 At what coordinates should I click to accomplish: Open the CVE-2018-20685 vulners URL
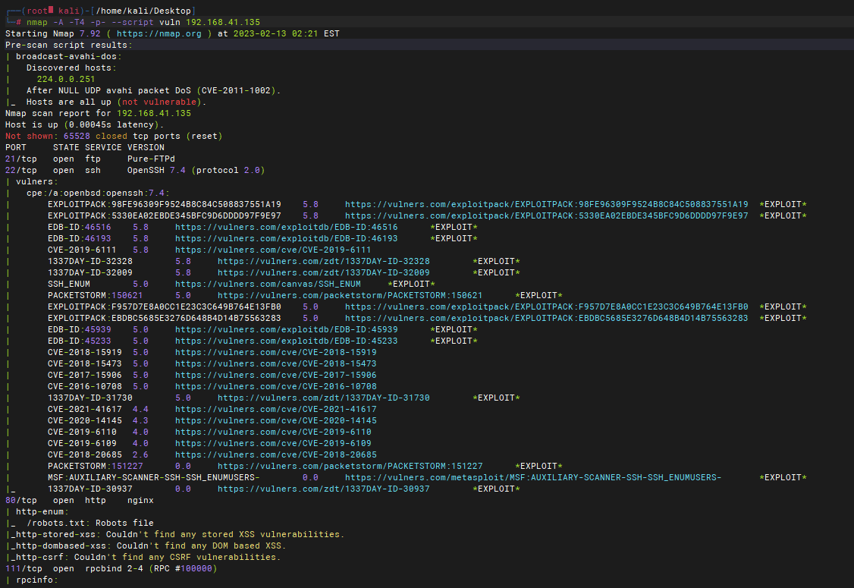click(275, 455)
